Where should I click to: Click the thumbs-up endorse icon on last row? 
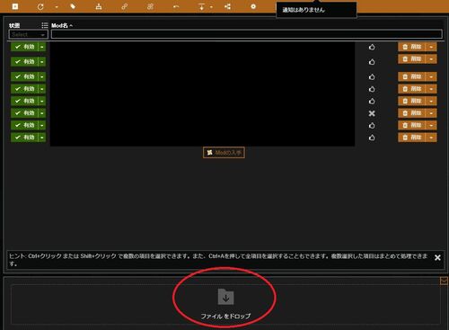(372, 138)
